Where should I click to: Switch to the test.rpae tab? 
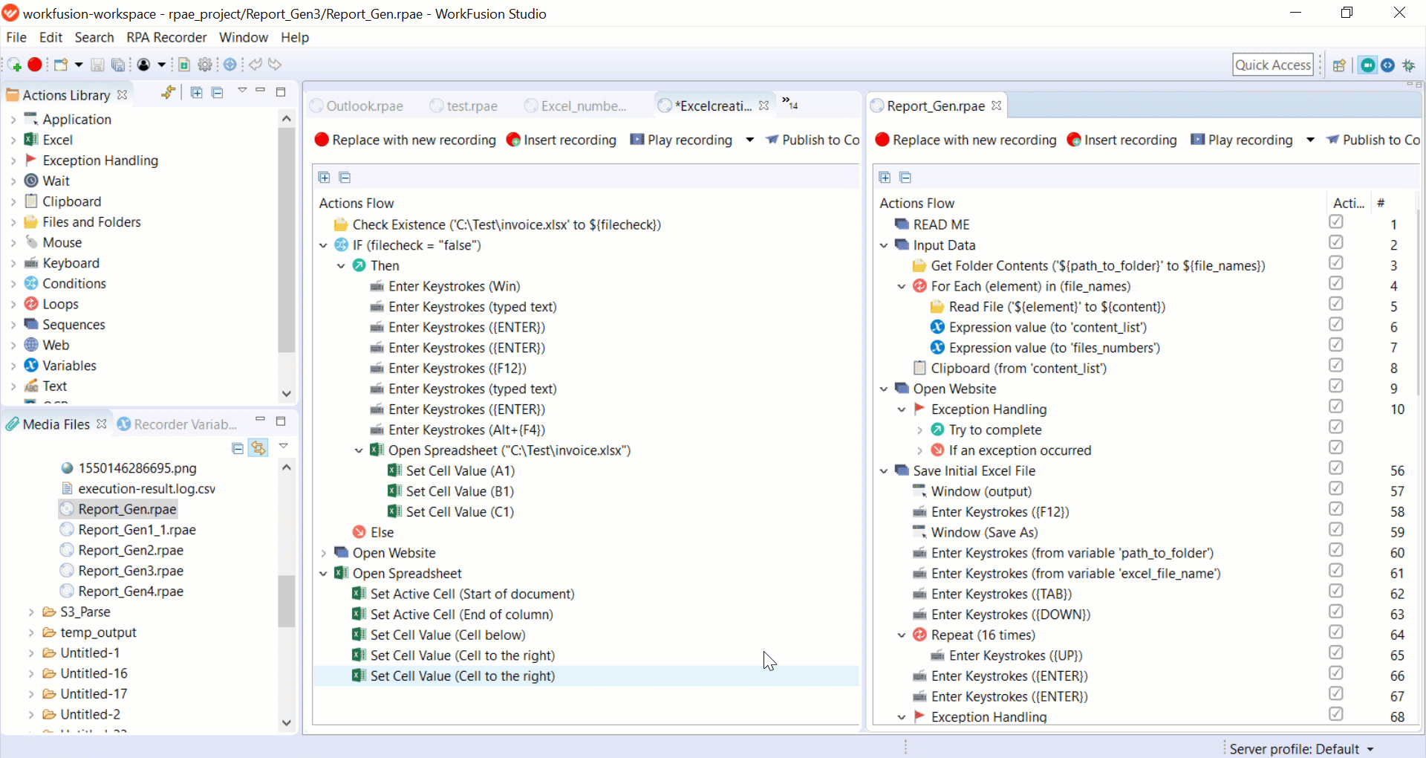point(464,106)
